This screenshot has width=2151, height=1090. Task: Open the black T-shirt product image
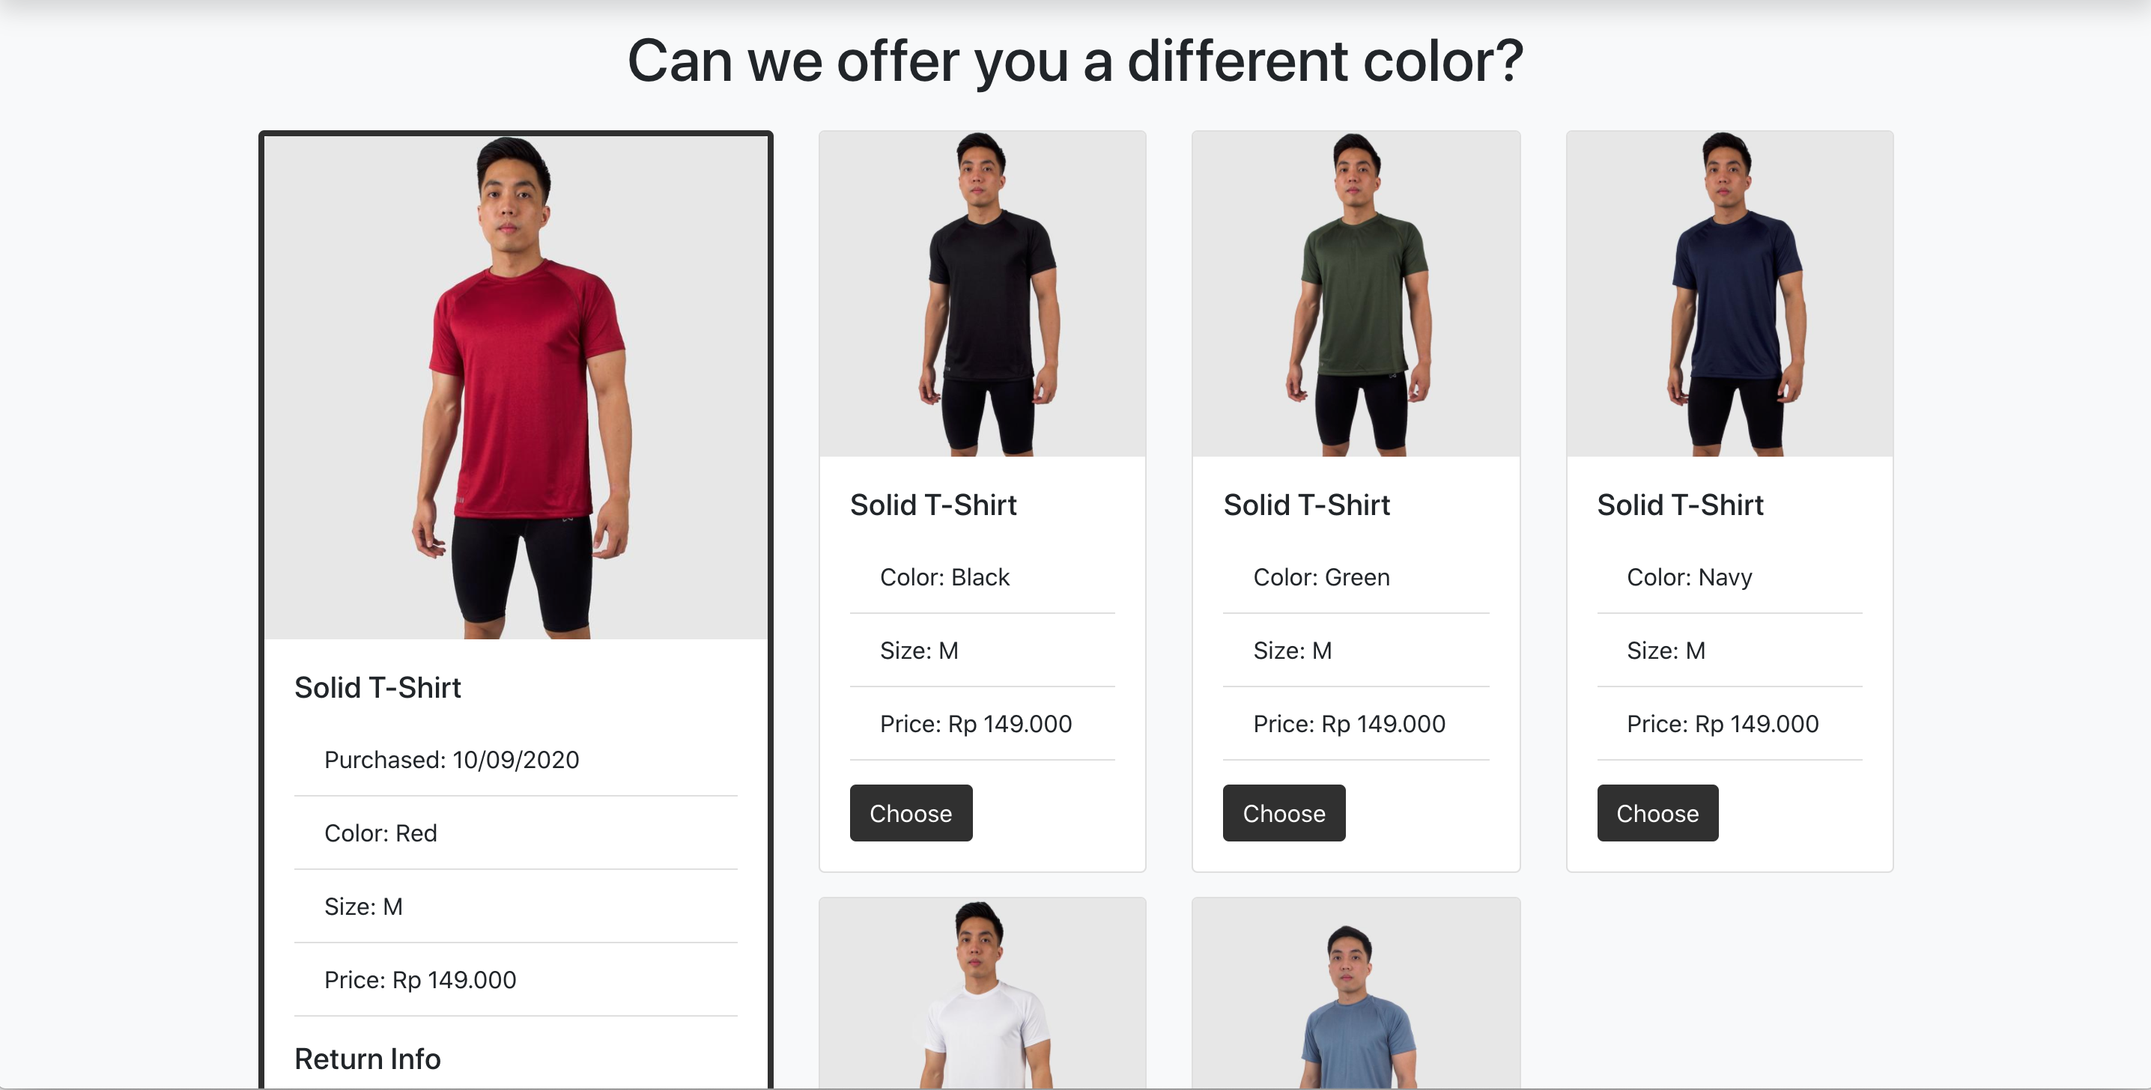pos(982,293)
